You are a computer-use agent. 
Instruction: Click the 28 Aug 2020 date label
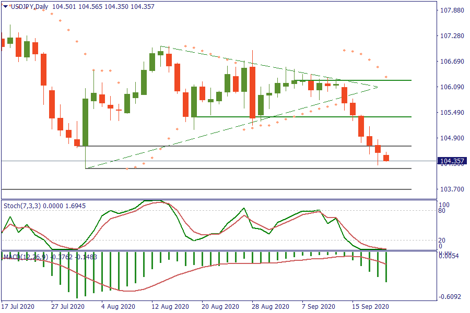tap(271, 307)
